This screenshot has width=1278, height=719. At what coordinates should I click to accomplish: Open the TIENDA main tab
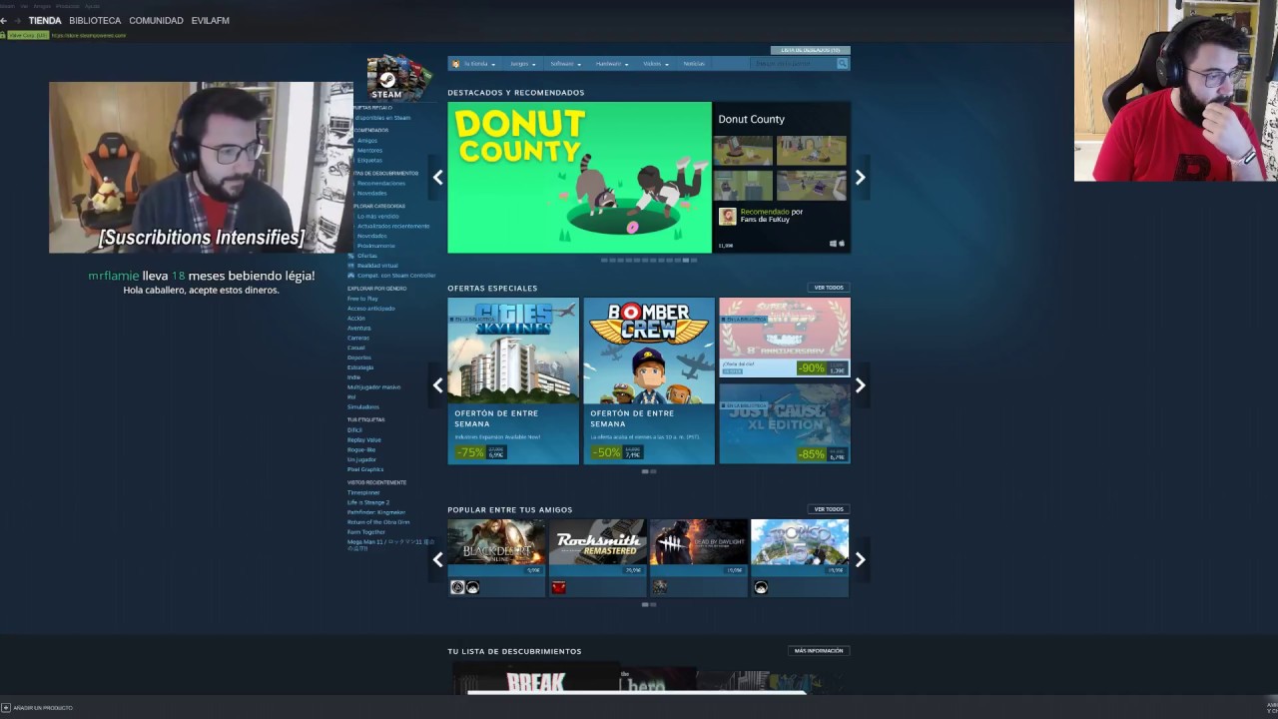pyautogui.click(x=45, y=20)
